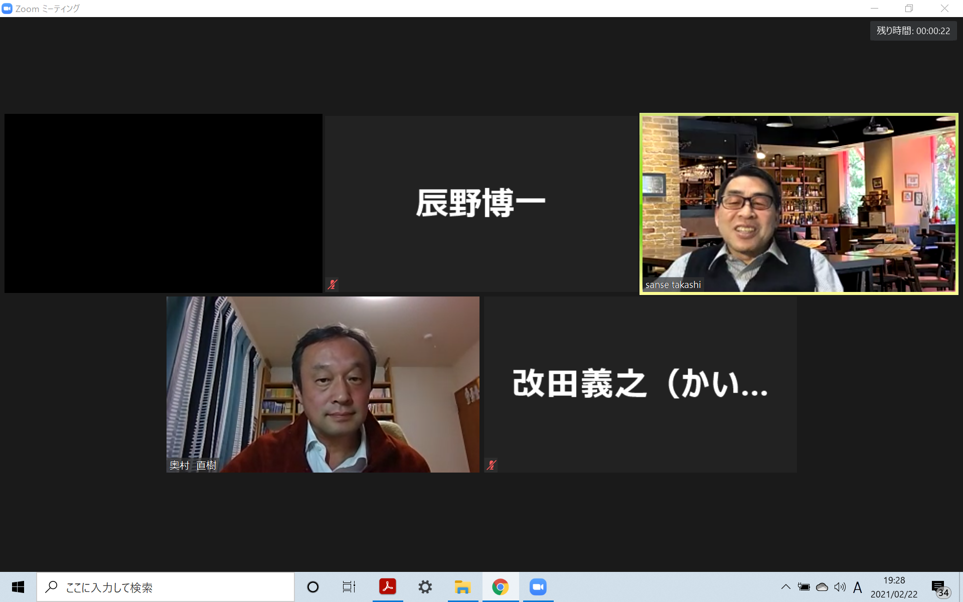Select the 奥村 直樹 video tile

click(323, 384)
